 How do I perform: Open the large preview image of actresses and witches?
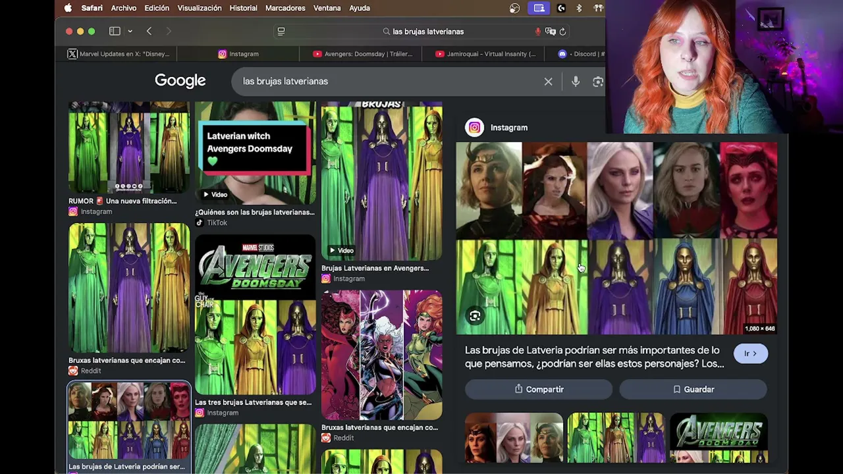click(x=616, y=238)
